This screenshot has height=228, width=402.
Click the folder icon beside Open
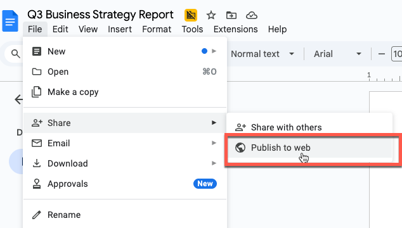coord(37,72)
